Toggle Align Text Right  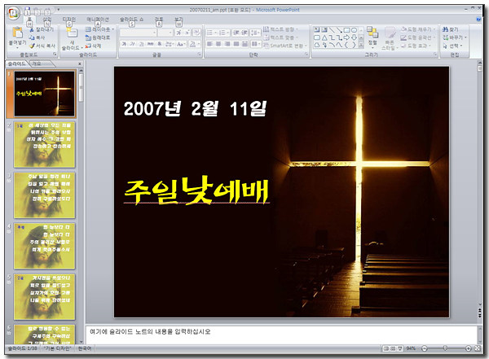click(227, 44)
